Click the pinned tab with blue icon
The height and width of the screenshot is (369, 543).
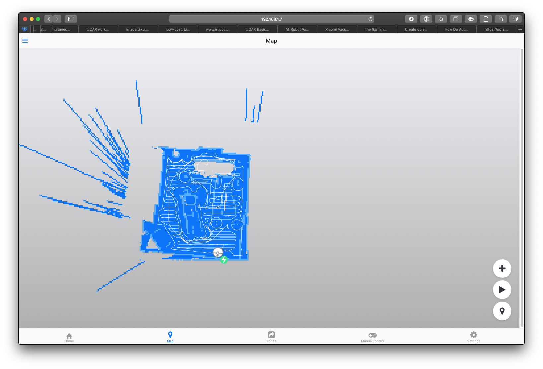coord(25,29)
